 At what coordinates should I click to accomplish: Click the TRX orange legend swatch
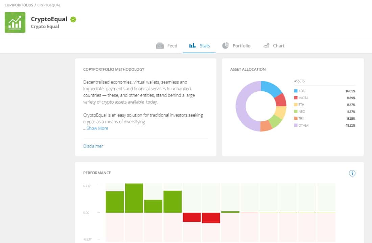[296, 118]
